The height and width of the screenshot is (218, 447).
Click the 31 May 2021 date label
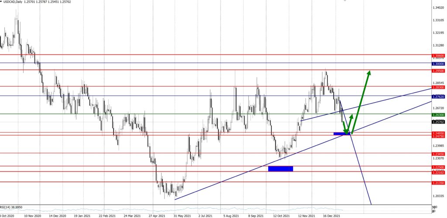pyautogui.click(x=182, y=215)
